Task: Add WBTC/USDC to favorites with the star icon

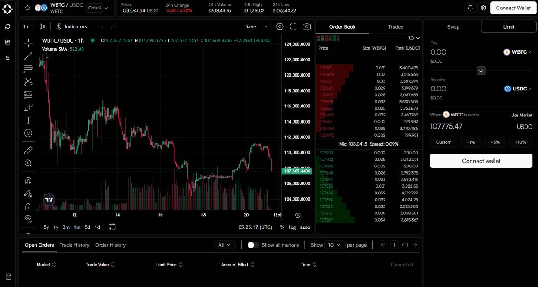Action: [27, 8]
